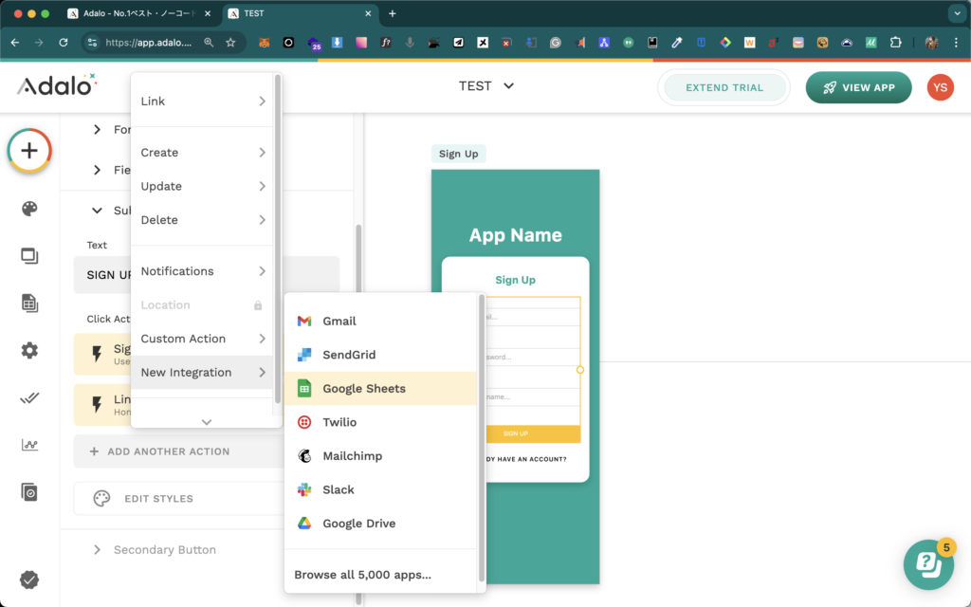Viewport: 971px width, 607px height.
Task: Click the locked Location menu item
Action: click(x=202, y=304)
